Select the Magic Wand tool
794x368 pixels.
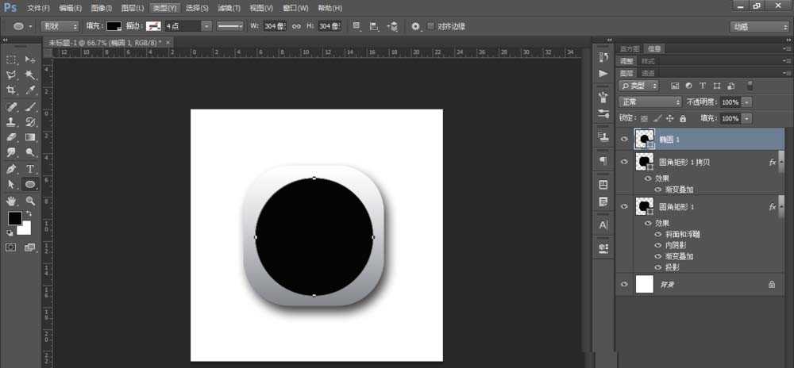click(30, 75)
